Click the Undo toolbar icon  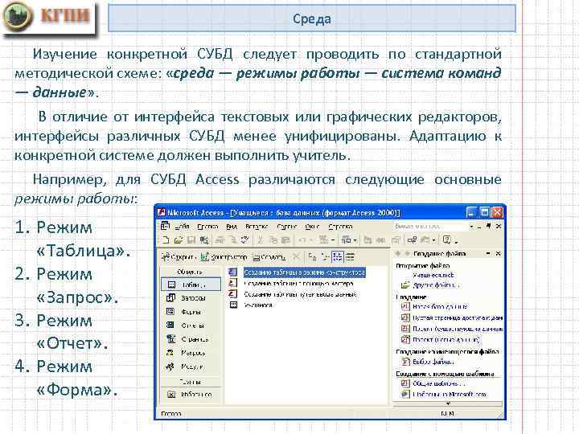(x=302, y=240)
